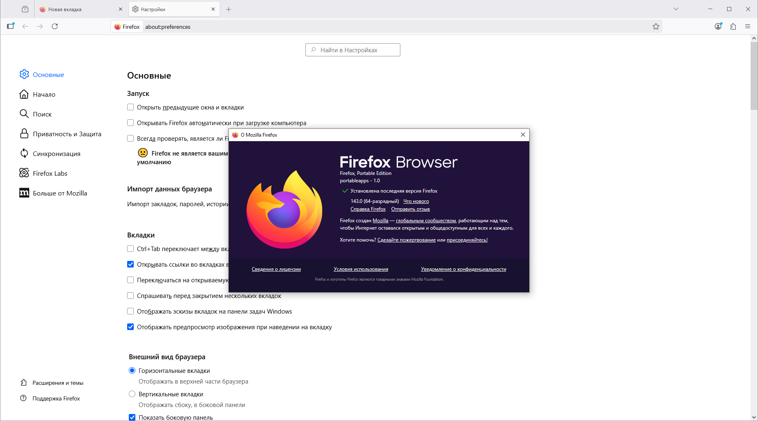Viewport: 758px width, 421px height.
Task: Uncheck Отображать предпросмотр изображения при наведении
Action: (x=130, y=327)
